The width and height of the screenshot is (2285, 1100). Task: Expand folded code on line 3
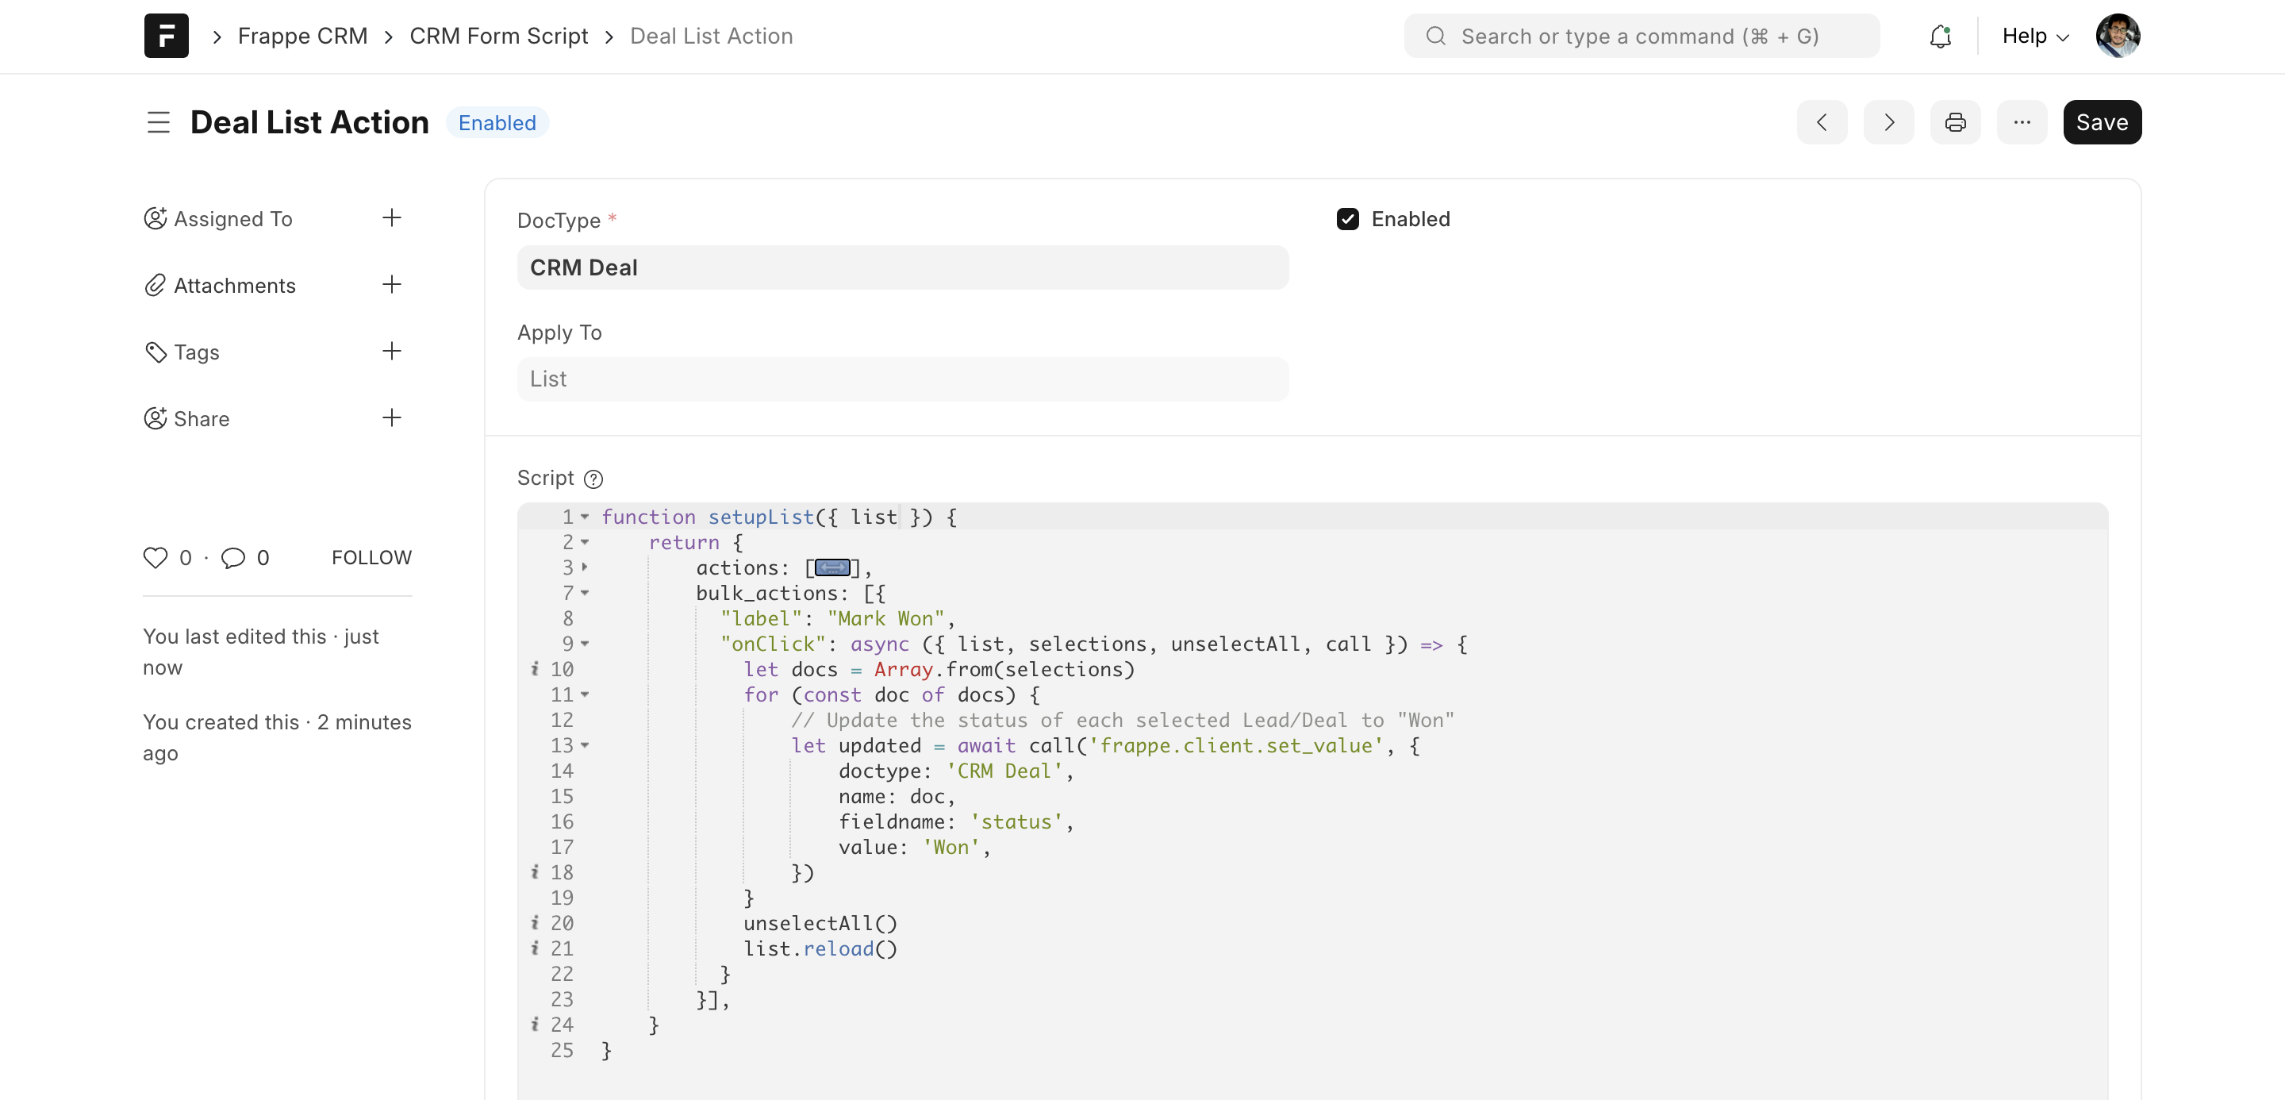coord(585,567)
